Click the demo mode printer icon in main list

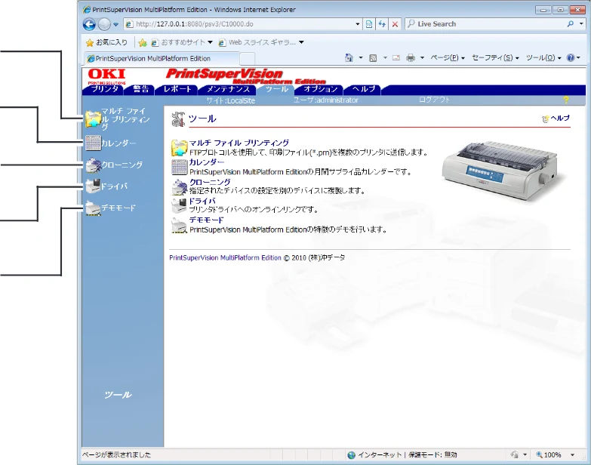point(180,225)
